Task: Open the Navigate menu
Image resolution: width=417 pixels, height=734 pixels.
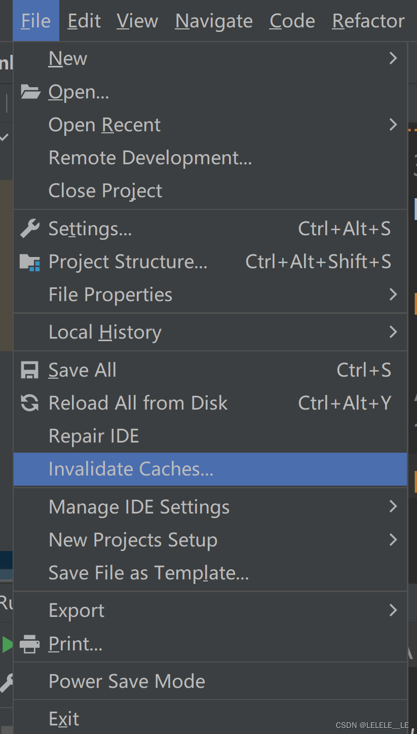Action: (214, 21)
